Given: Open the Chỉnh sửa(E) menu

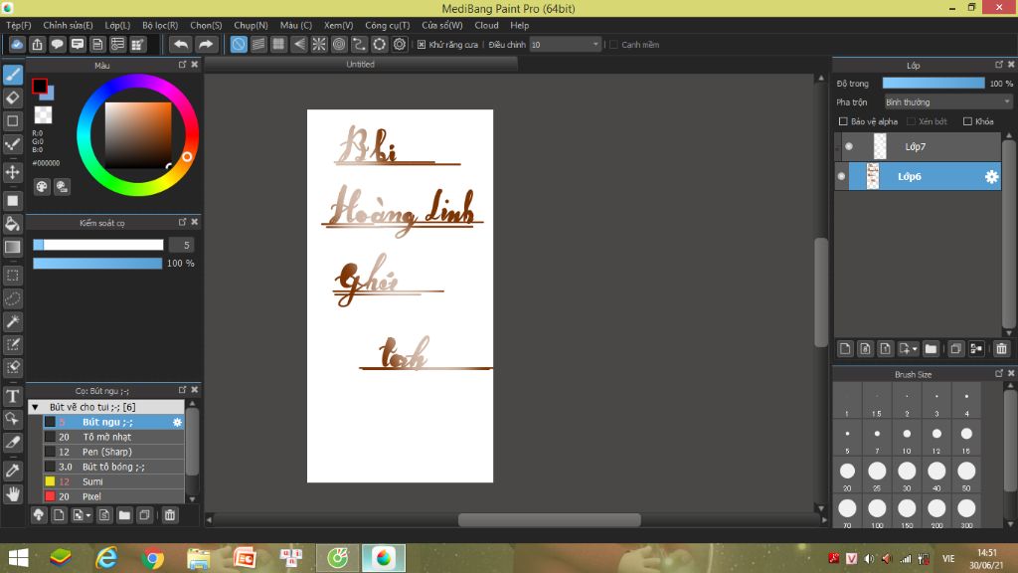Looking at the screenshot, I should [x=68, y=25].
